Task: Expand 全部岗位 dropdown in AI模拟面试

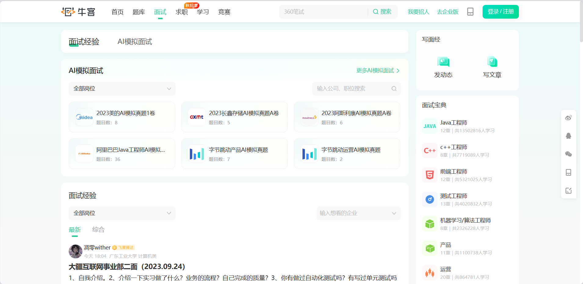Action: click(122, 89)
